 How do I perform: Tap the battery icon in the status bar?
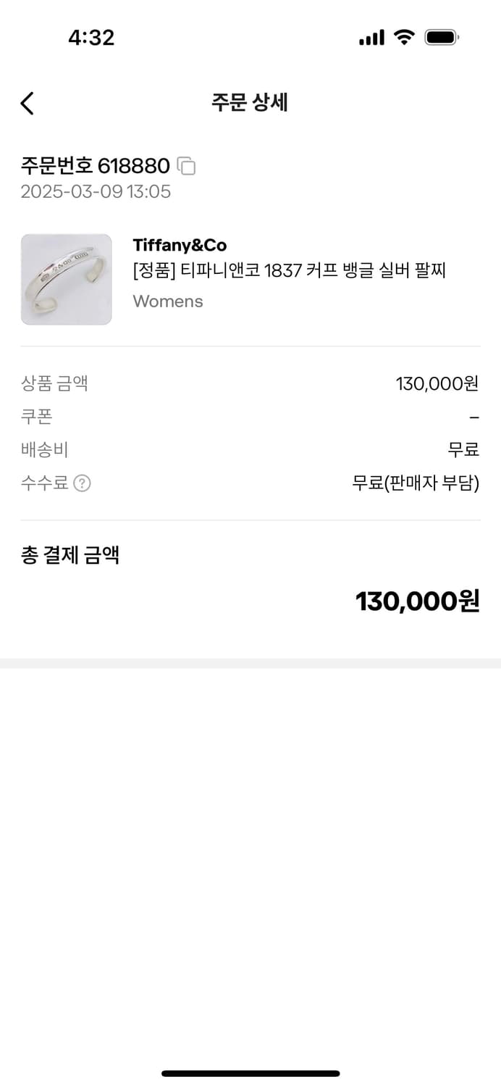pyautogui.click(x=441, y=38)
